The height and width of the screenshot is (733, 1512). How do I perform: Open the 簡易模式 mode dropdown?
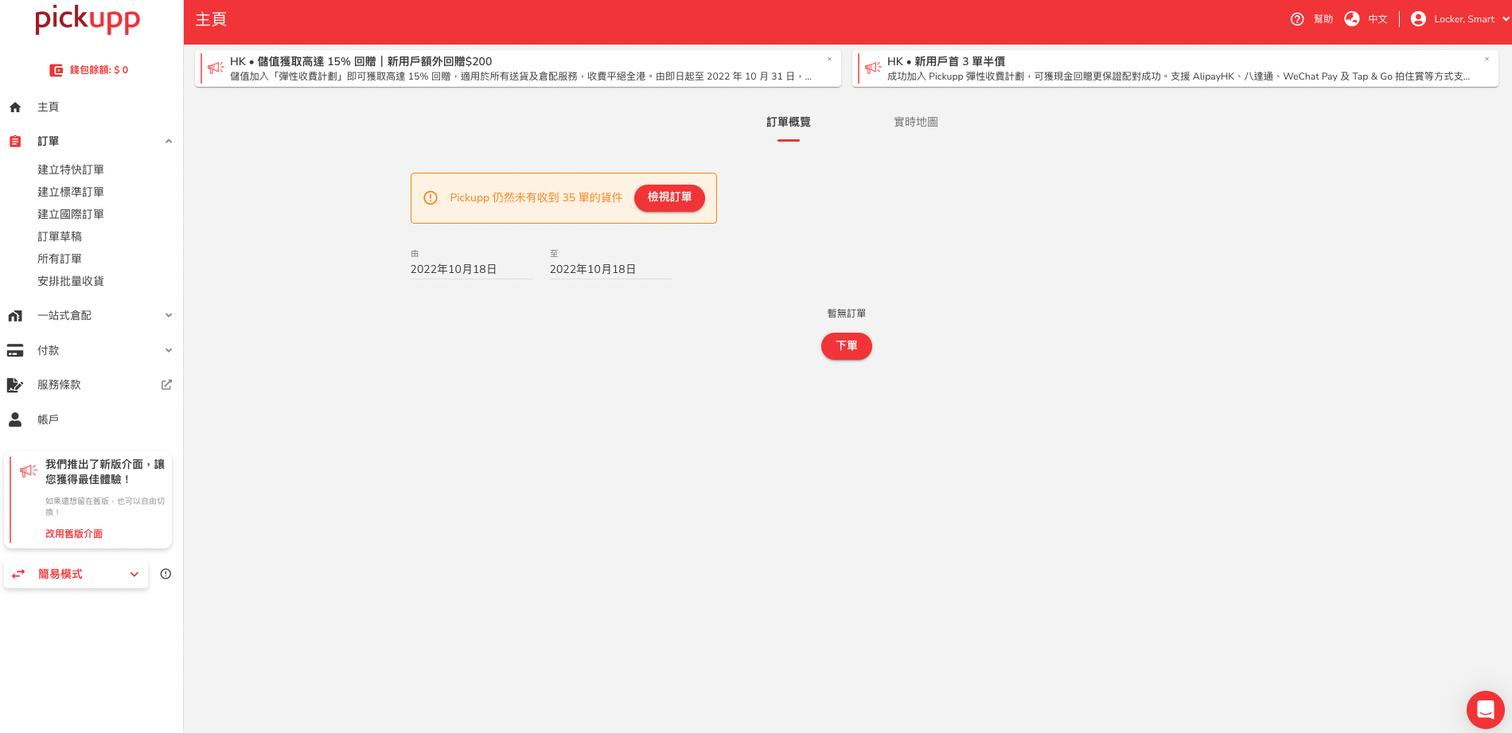pos(134,575)
